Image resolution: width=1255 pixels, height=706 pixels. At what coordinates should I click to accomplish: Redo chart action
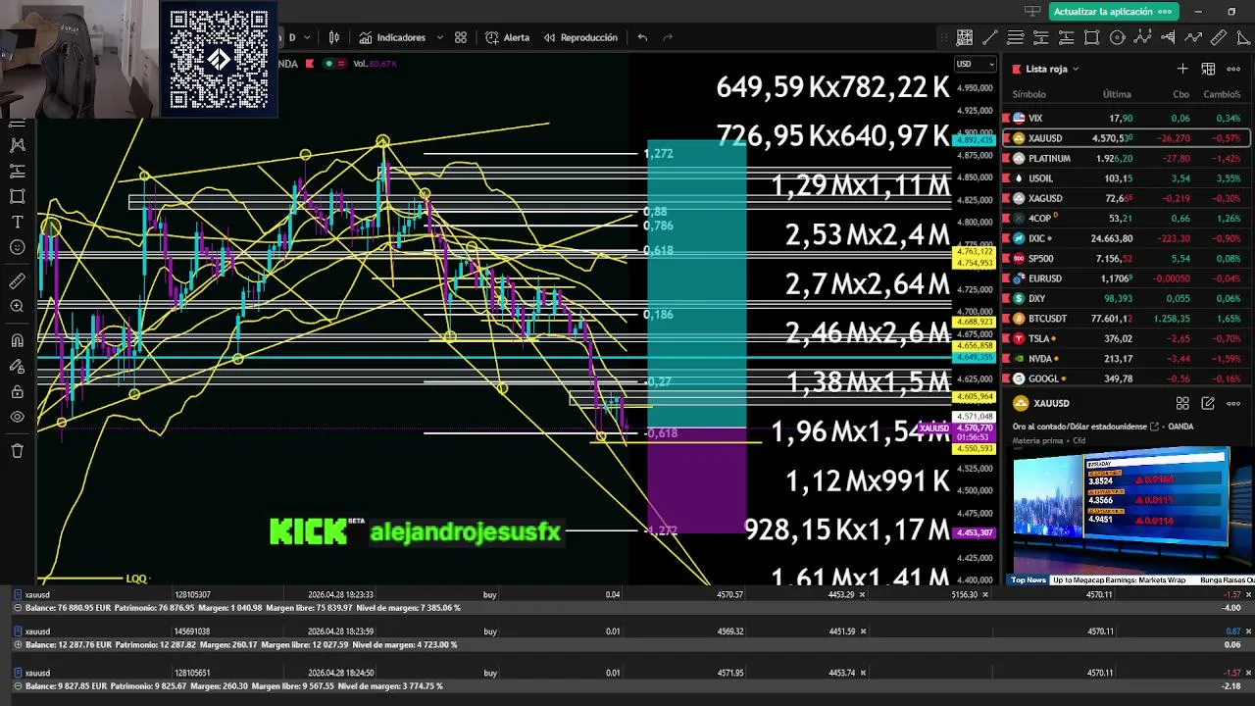[x=668, y=37]
